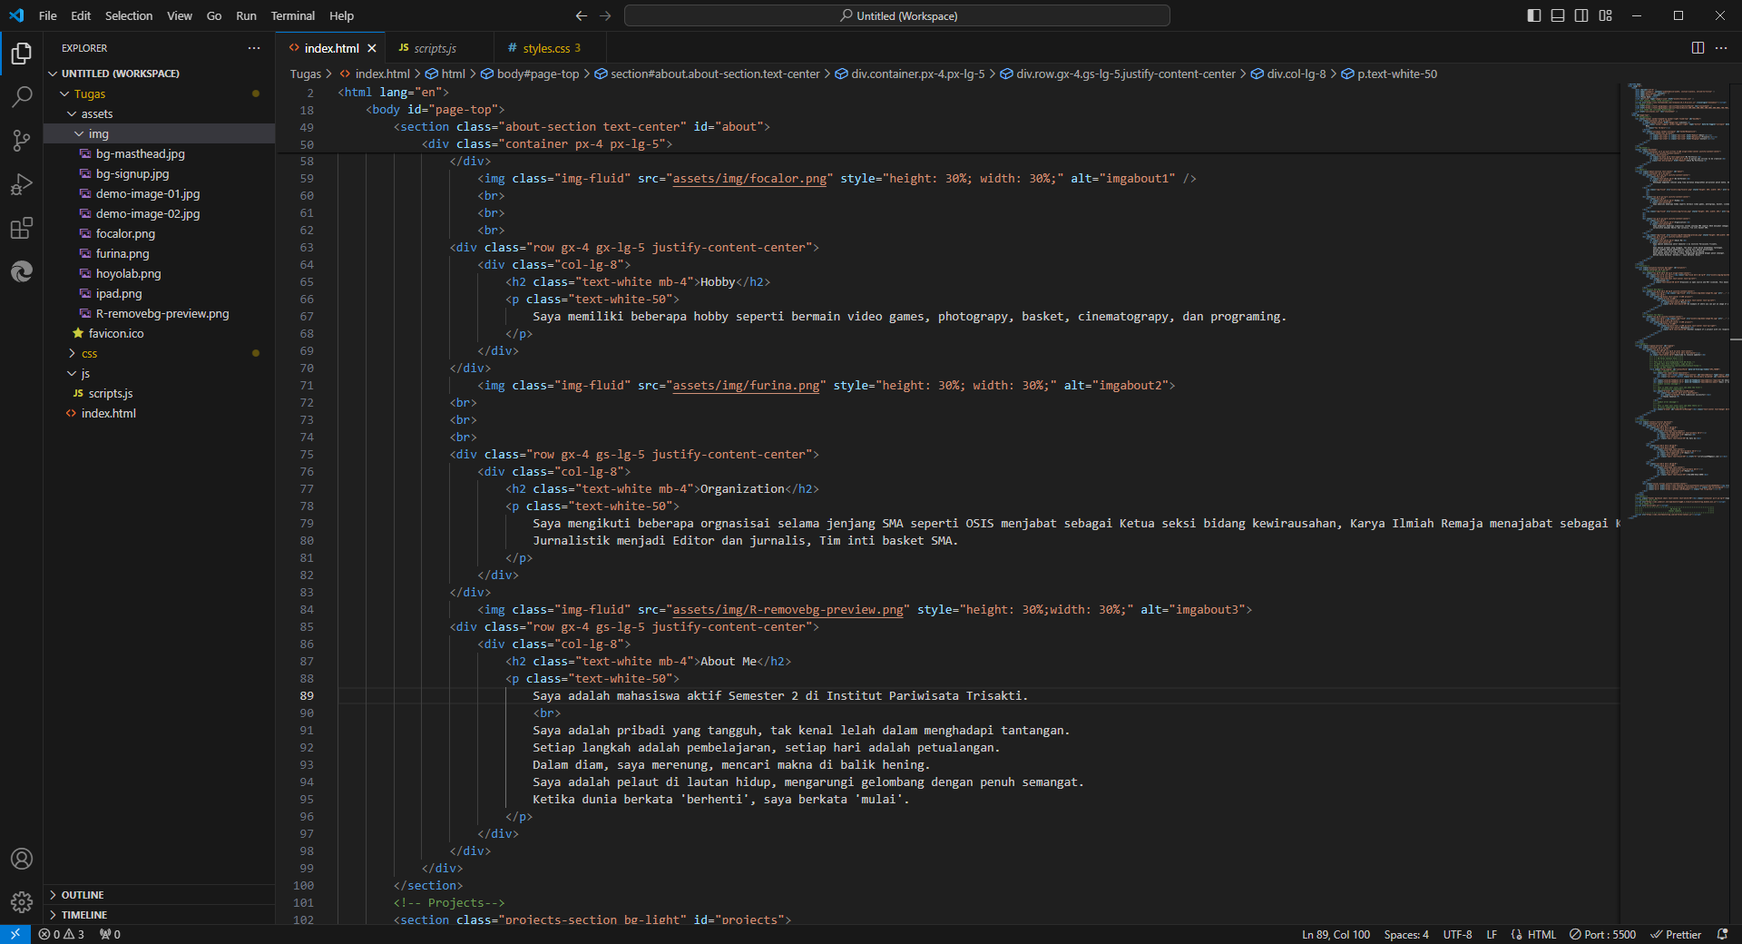1742x944 pixels.
Task: Click Prettier in the status bar
Action: [1676, 935]
